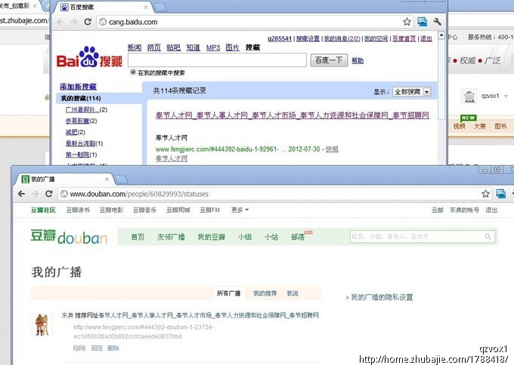The image size is (514, 365).
Task: Click the 东奥 avatar thumbnail in the broadcast
Action: pyautogui.click(x=42, y=324)
